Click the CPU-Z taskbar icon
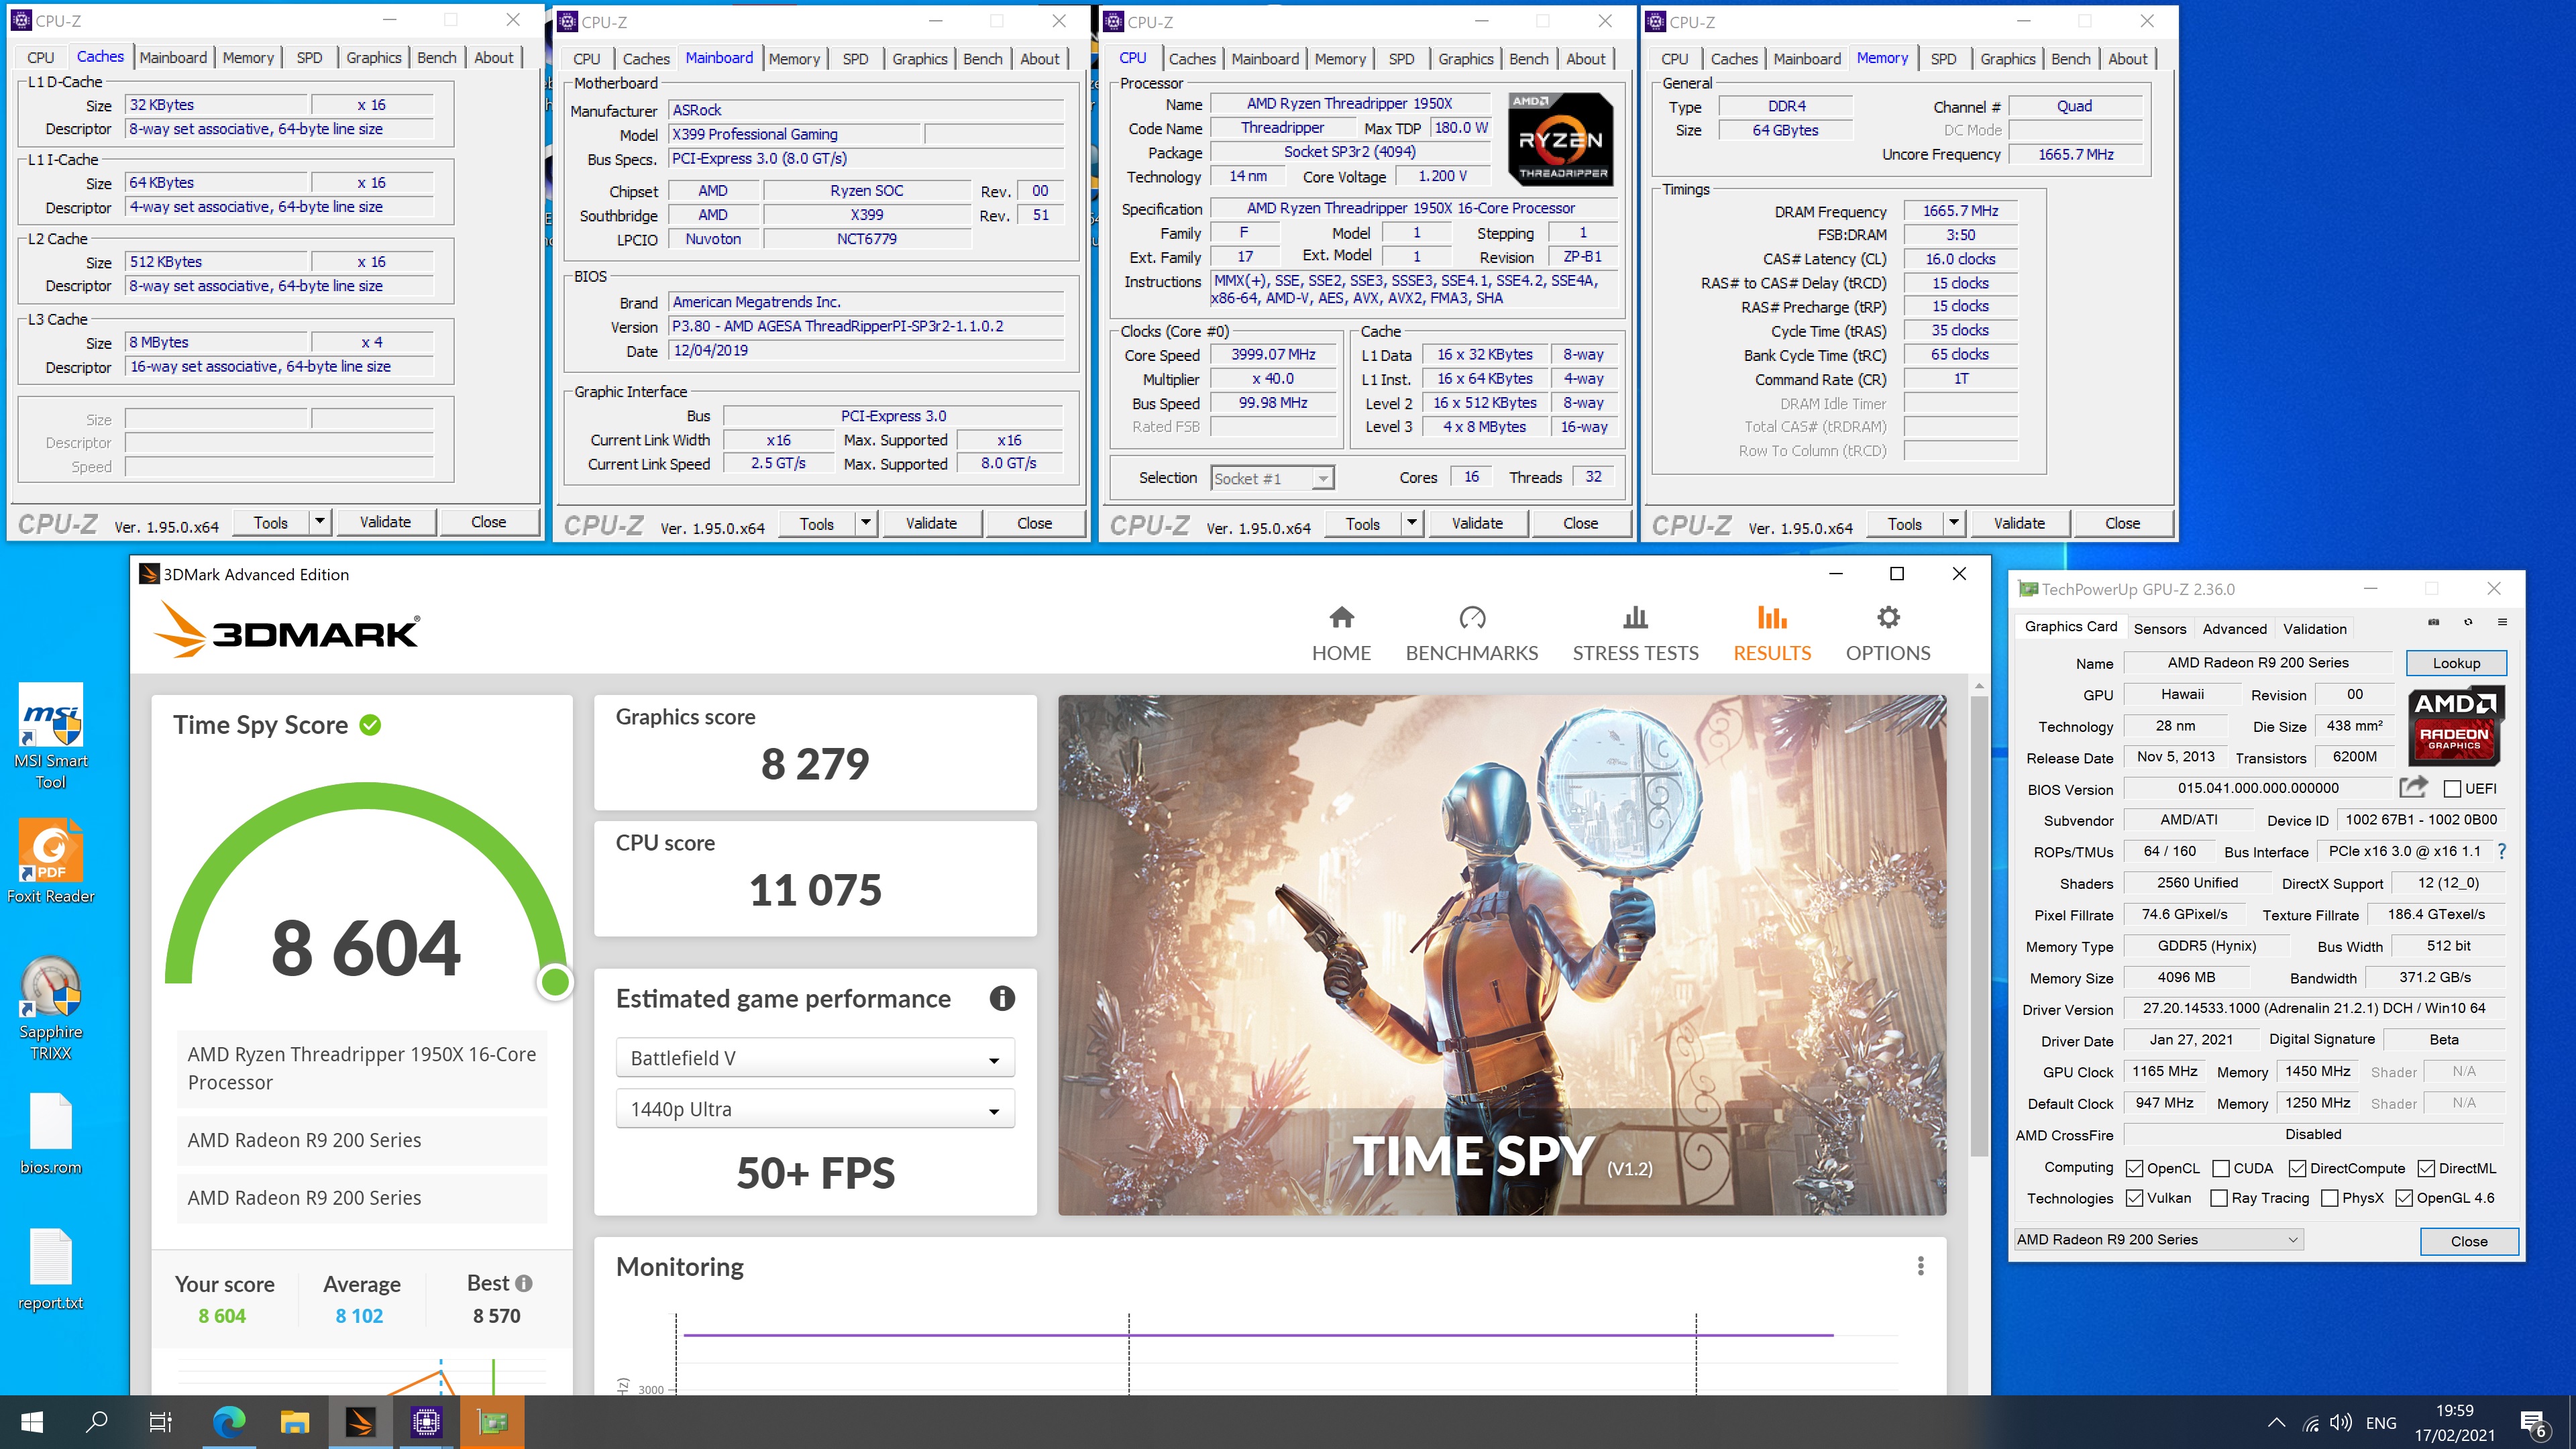2576x1449 pixels. [426, 1422]
